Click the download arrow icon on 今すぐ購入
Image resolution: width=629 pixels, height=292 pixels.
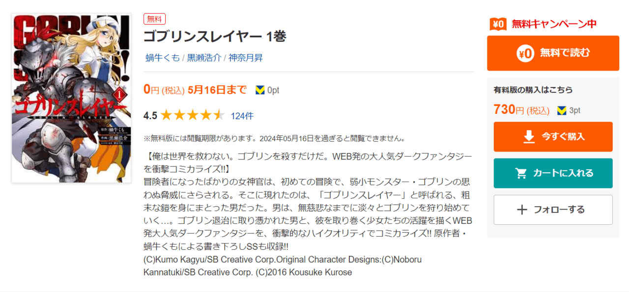pyautogui.click(x=529, y=137)
